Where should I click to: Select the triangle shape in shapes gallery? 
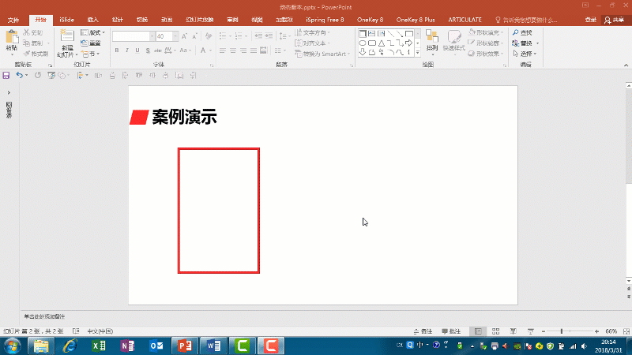tap(382, 43)
